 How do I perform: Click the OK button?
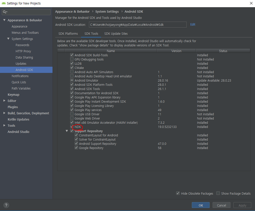(201, 205)
